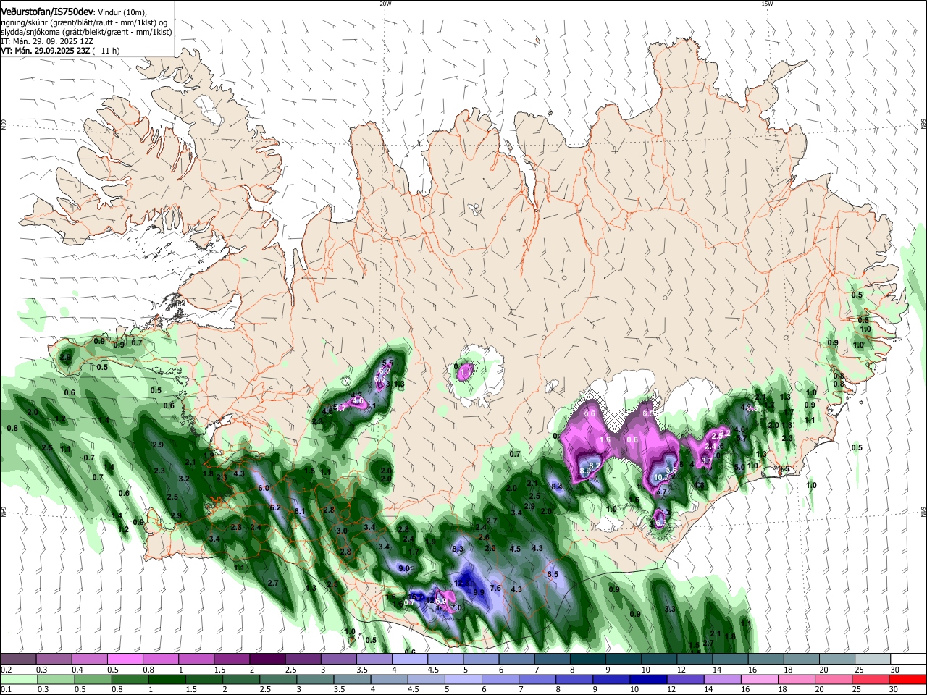Click the precipitation value 6.2 on the map
The image size is (927, 695).
click(x=275, y=508)
